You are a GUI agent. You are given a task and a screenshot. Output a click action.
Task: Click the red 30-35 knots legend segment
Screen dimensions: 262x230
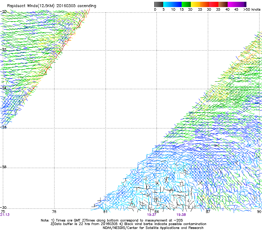pos(214,4)
